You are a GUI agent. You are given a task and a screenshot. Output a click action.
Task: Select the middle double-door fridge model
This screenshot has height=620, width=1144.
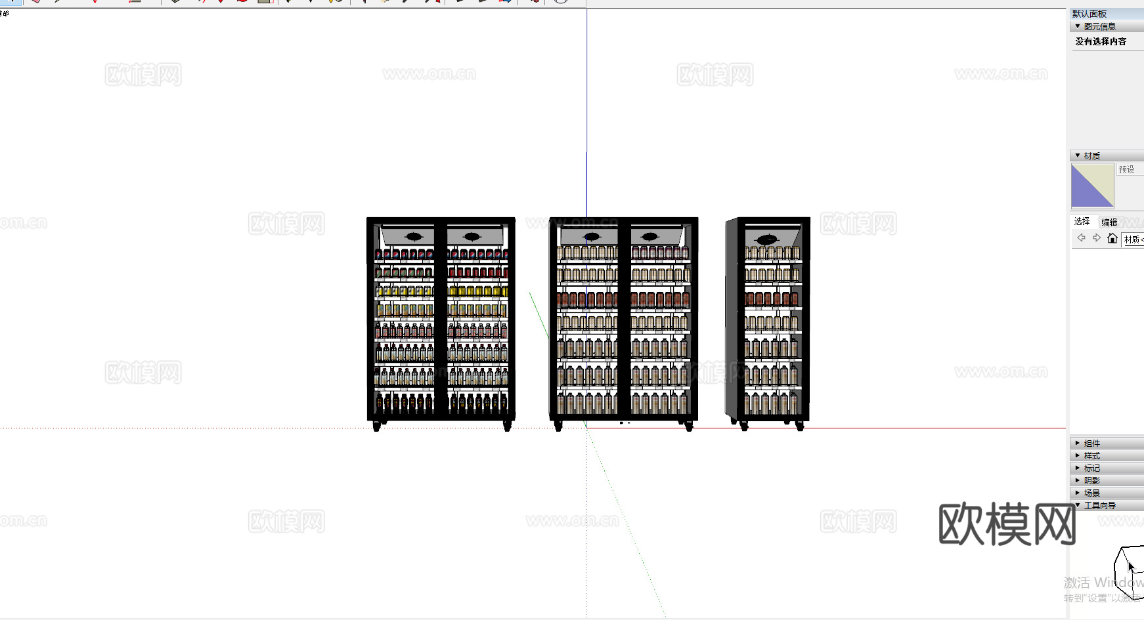pos(624,323)
